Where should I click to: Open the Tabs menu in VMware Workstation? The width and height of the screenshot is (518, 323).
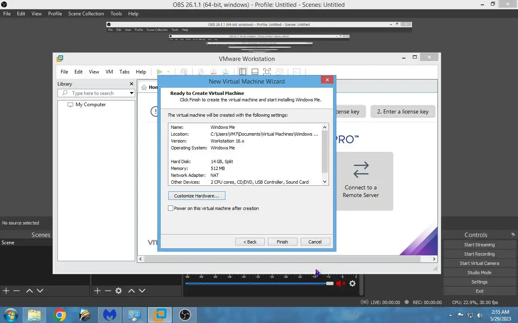[x=124, y=72]
